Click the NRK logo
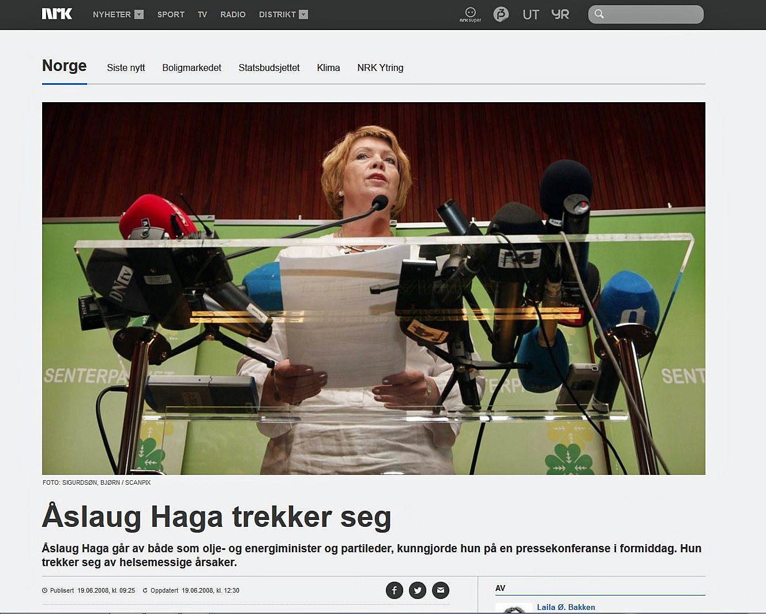 (x=57, y=14)
